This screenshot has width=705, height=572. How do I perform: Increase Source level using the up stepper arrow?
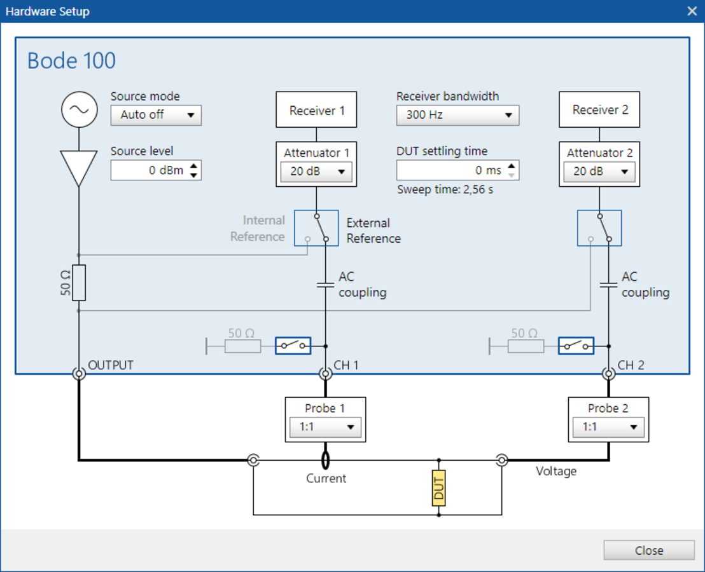(x=195, y=166)
